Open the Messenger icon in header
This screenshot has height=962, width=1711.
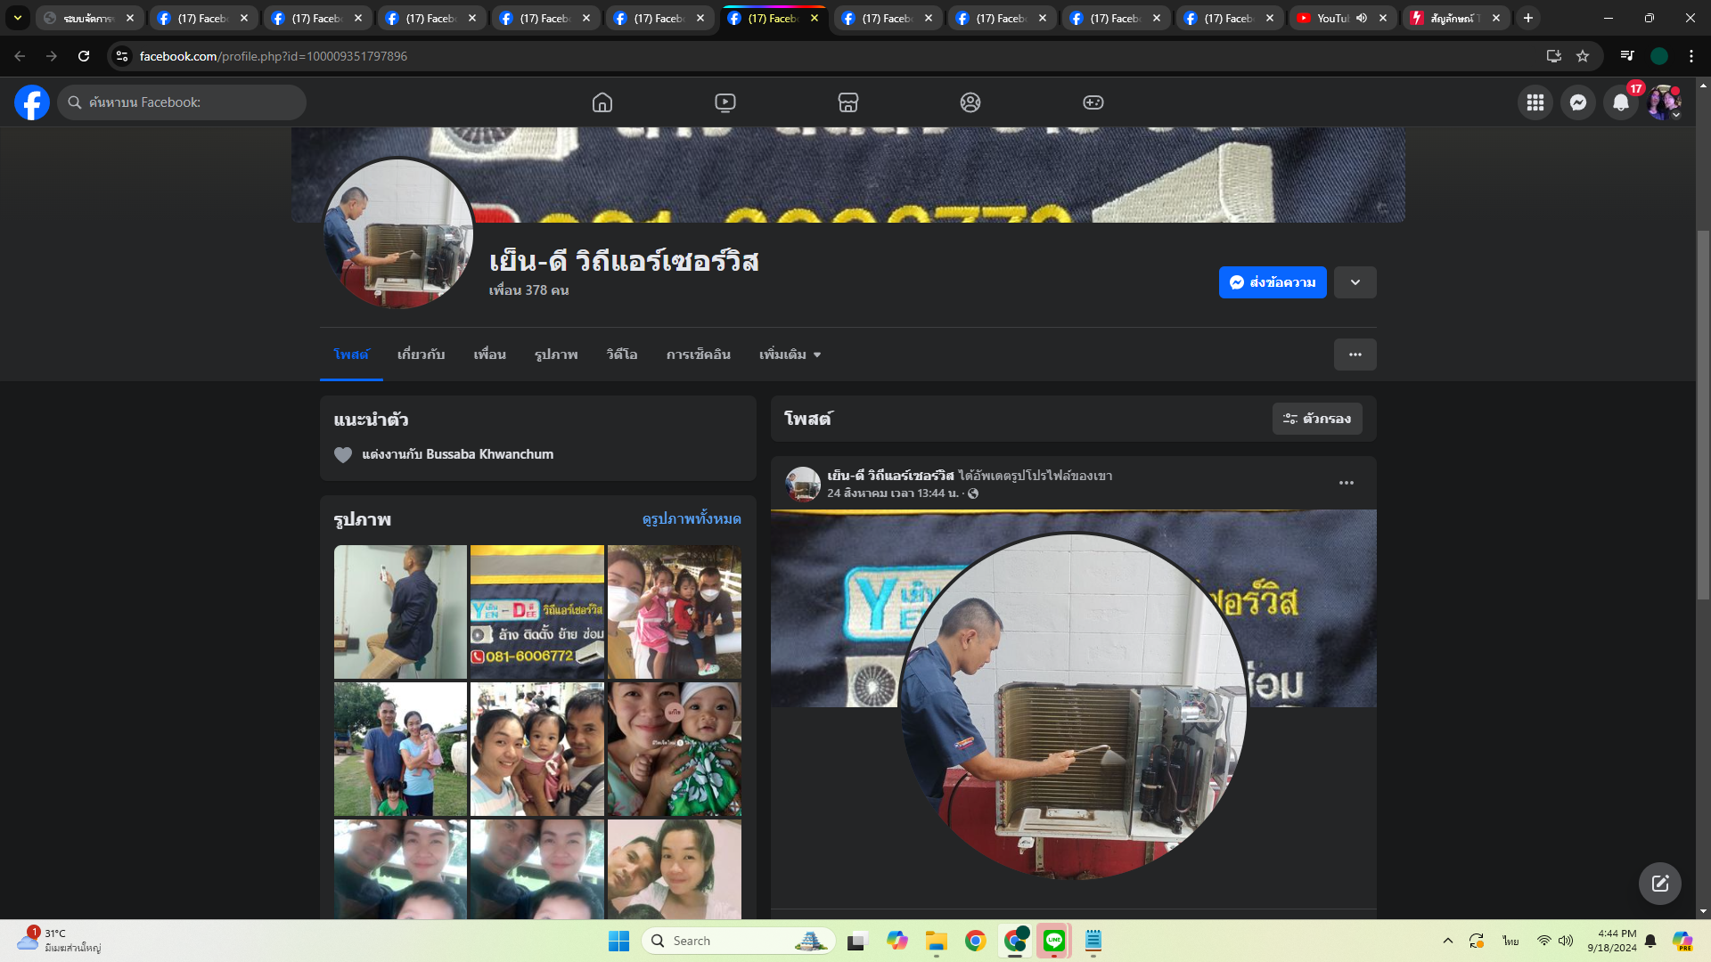[1578, 102]
